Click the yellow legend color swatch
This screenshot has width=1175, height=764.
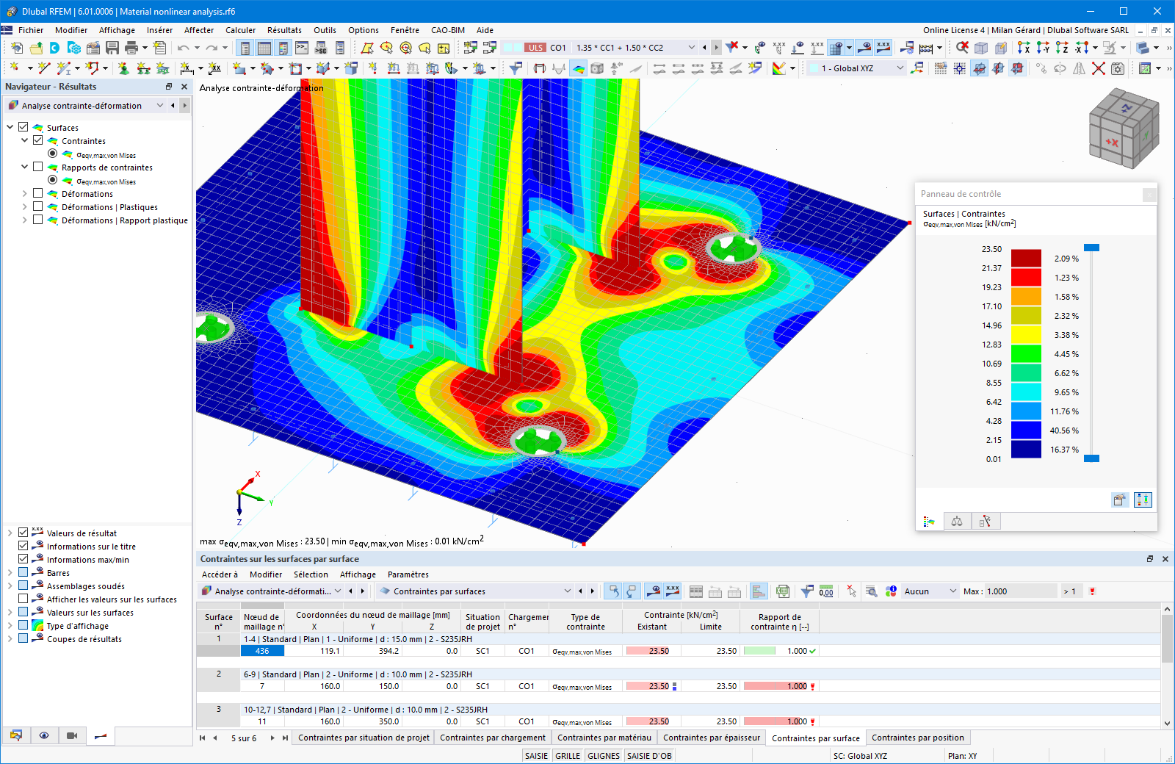(1026, 335)
